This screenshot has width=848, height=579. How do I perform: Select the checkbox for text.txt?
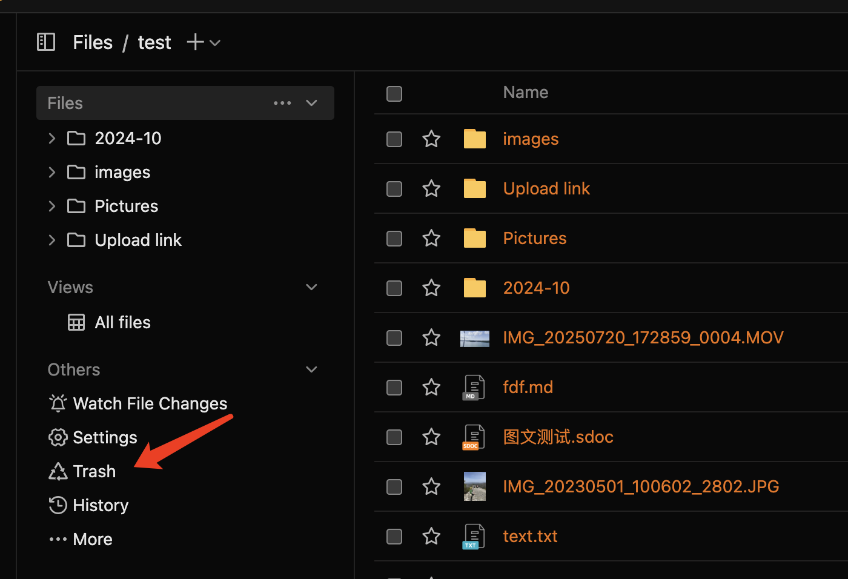(394, 537)
